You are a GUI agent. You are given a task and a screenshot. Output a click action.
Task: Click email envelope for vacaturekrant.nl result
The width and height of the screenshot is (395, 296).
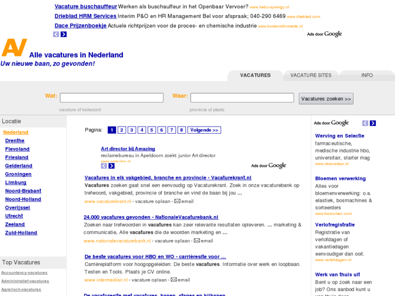pos(177,201)
